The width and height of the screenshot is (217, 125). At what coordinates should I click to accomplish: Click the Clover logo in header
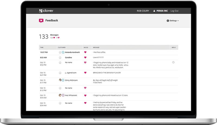pos(46,11)
